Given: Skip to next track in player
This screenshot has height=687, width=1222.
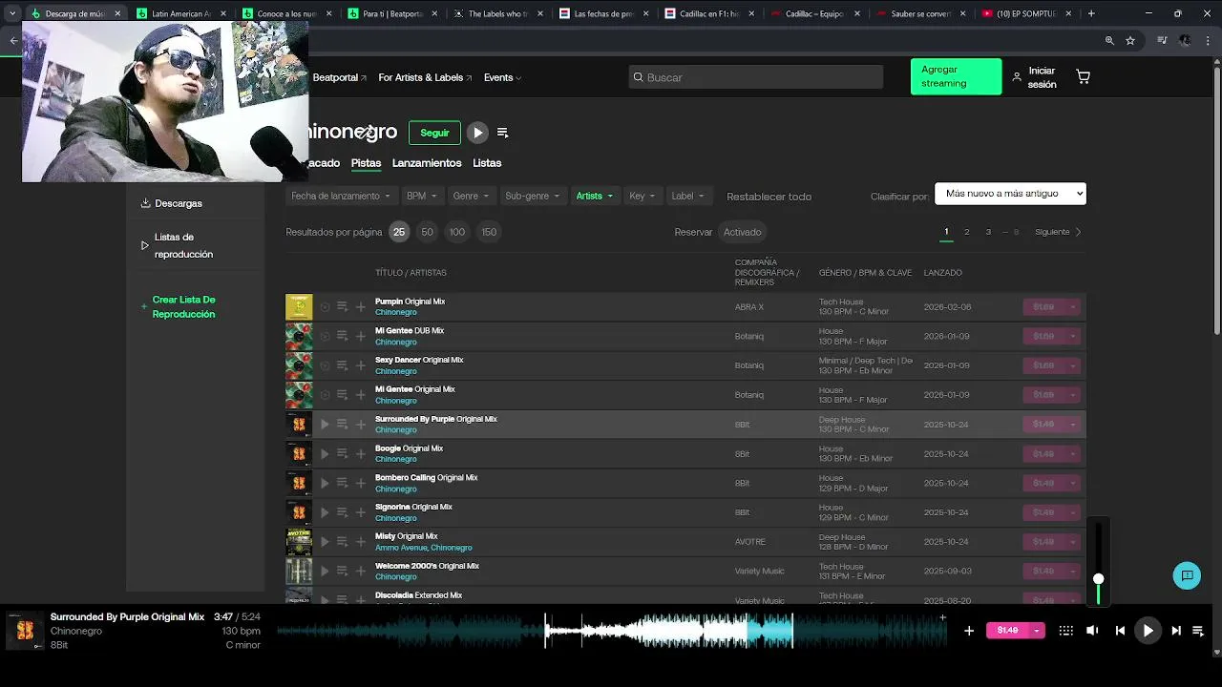Looking at the screenshot, I should tap(1176, 631).
